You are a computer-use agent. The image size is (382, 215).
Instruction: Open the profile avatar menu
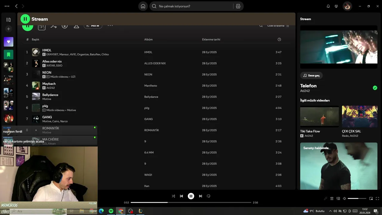pyautogui.click(x=347, y=6)
